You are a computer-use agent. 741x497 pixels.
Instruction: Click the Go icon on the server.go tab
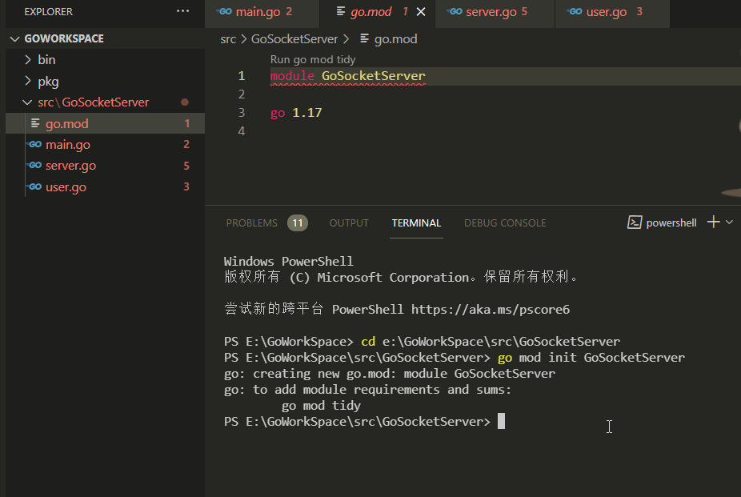[x=455, y=11]
